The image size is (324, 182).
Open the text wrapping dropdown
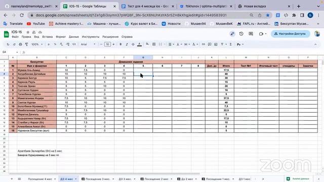(187, 44)
